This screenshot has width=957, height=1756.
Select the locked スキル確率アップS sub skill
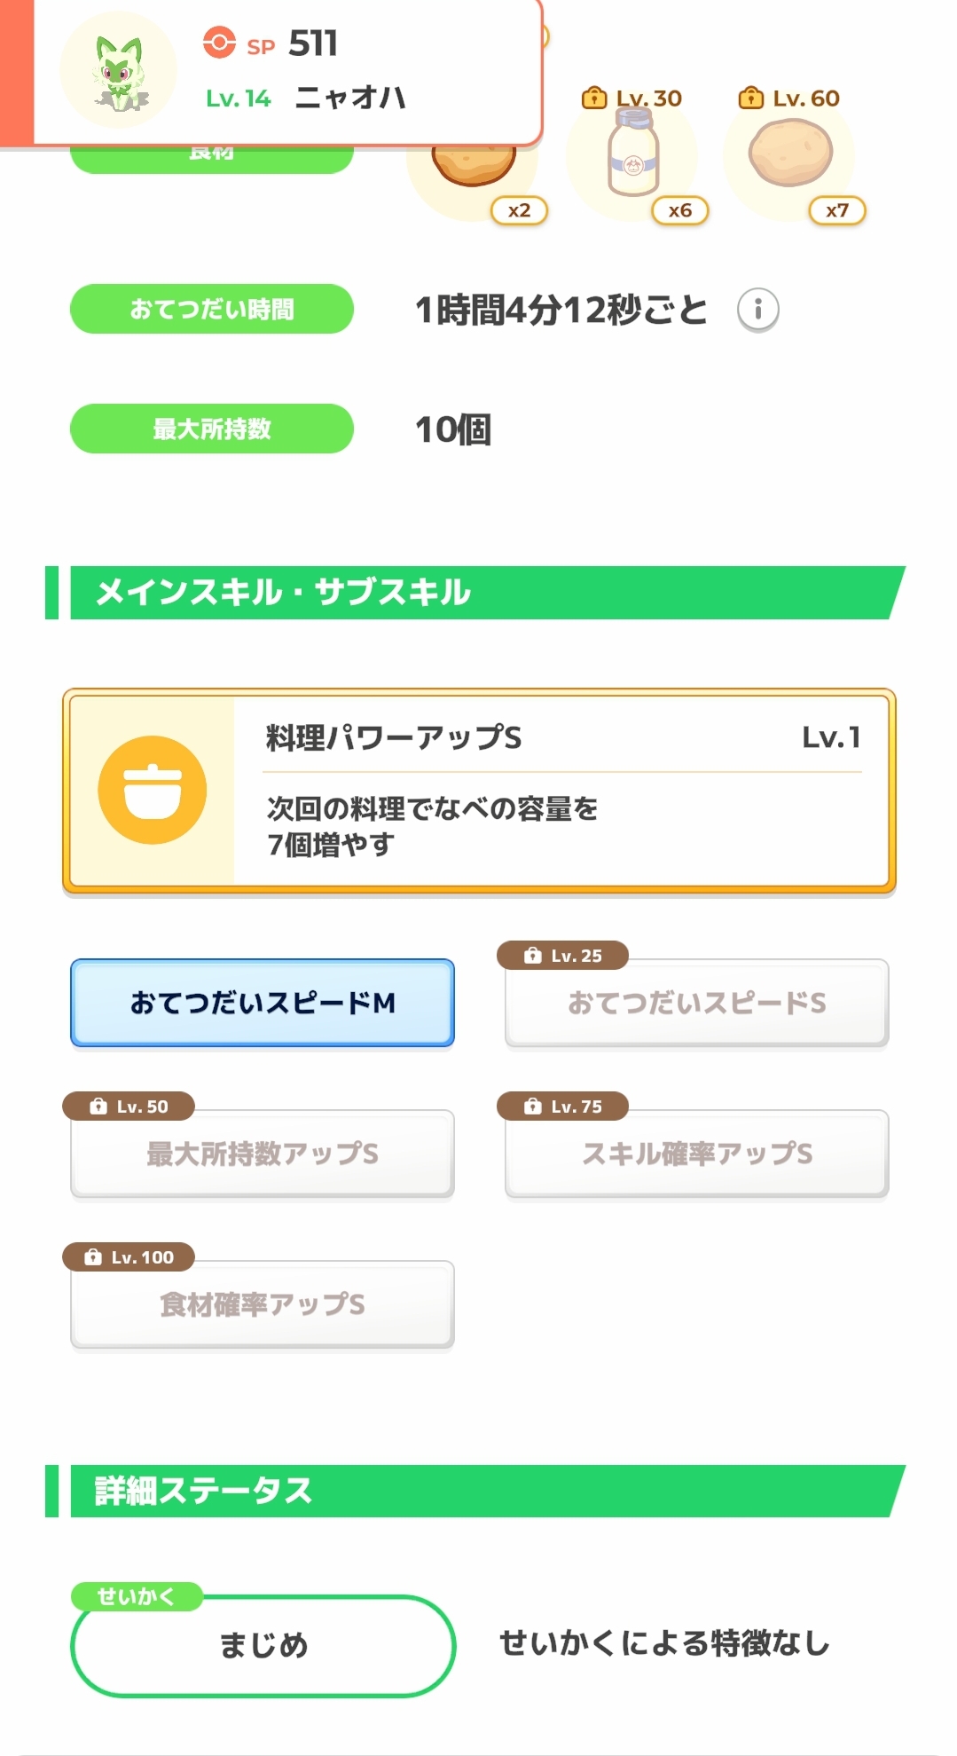coord(696,1154)
